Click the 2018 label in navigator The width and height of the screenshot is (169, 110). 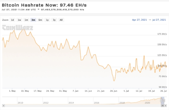122,103
